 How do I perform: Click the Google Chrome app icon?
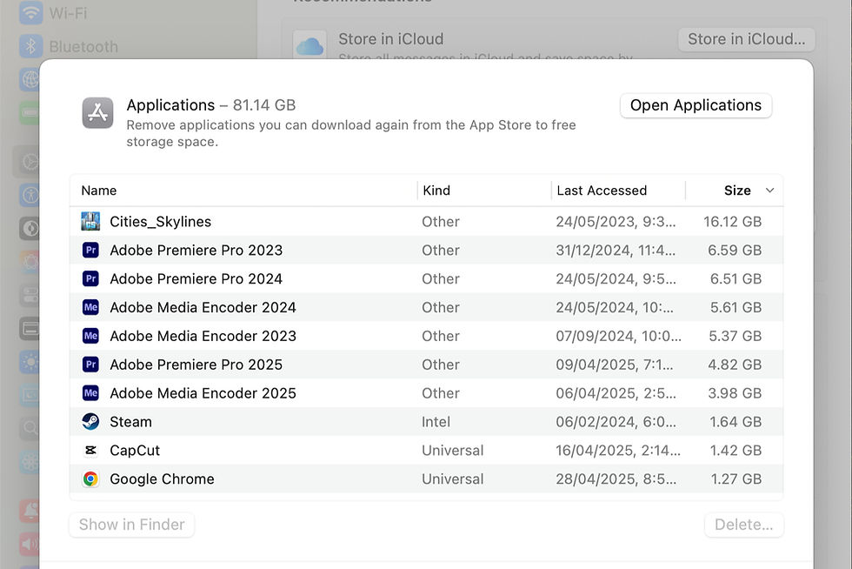[90, 479]
